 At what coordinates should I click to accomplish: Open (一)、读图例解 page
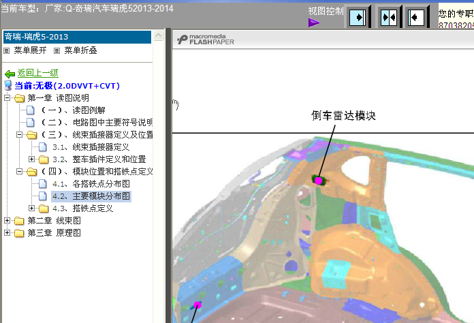coord(74,110)
